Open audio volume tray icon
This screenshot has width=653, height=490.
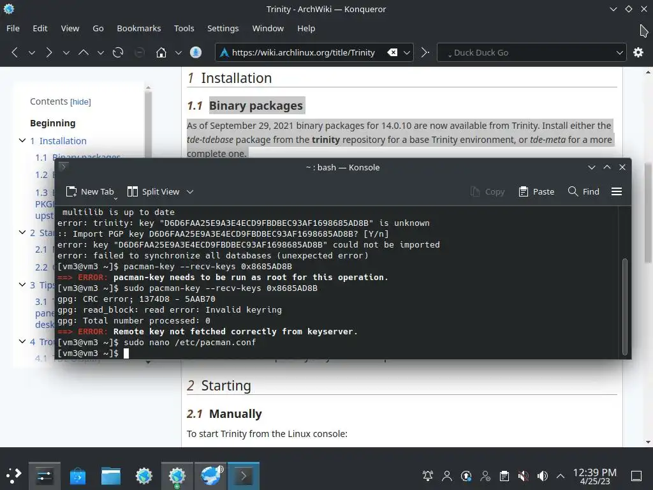tap(543, 476)
